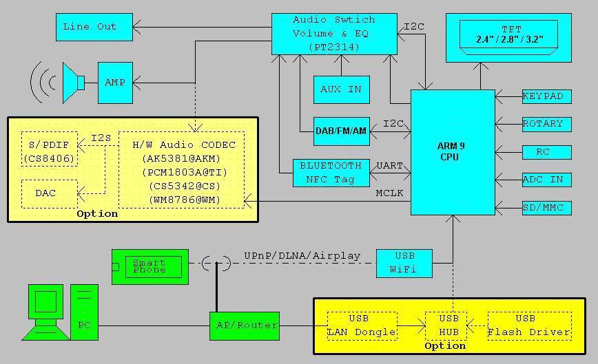Select the TFT display icon
The width and height of the screenshot is (598, 364).
508,34
